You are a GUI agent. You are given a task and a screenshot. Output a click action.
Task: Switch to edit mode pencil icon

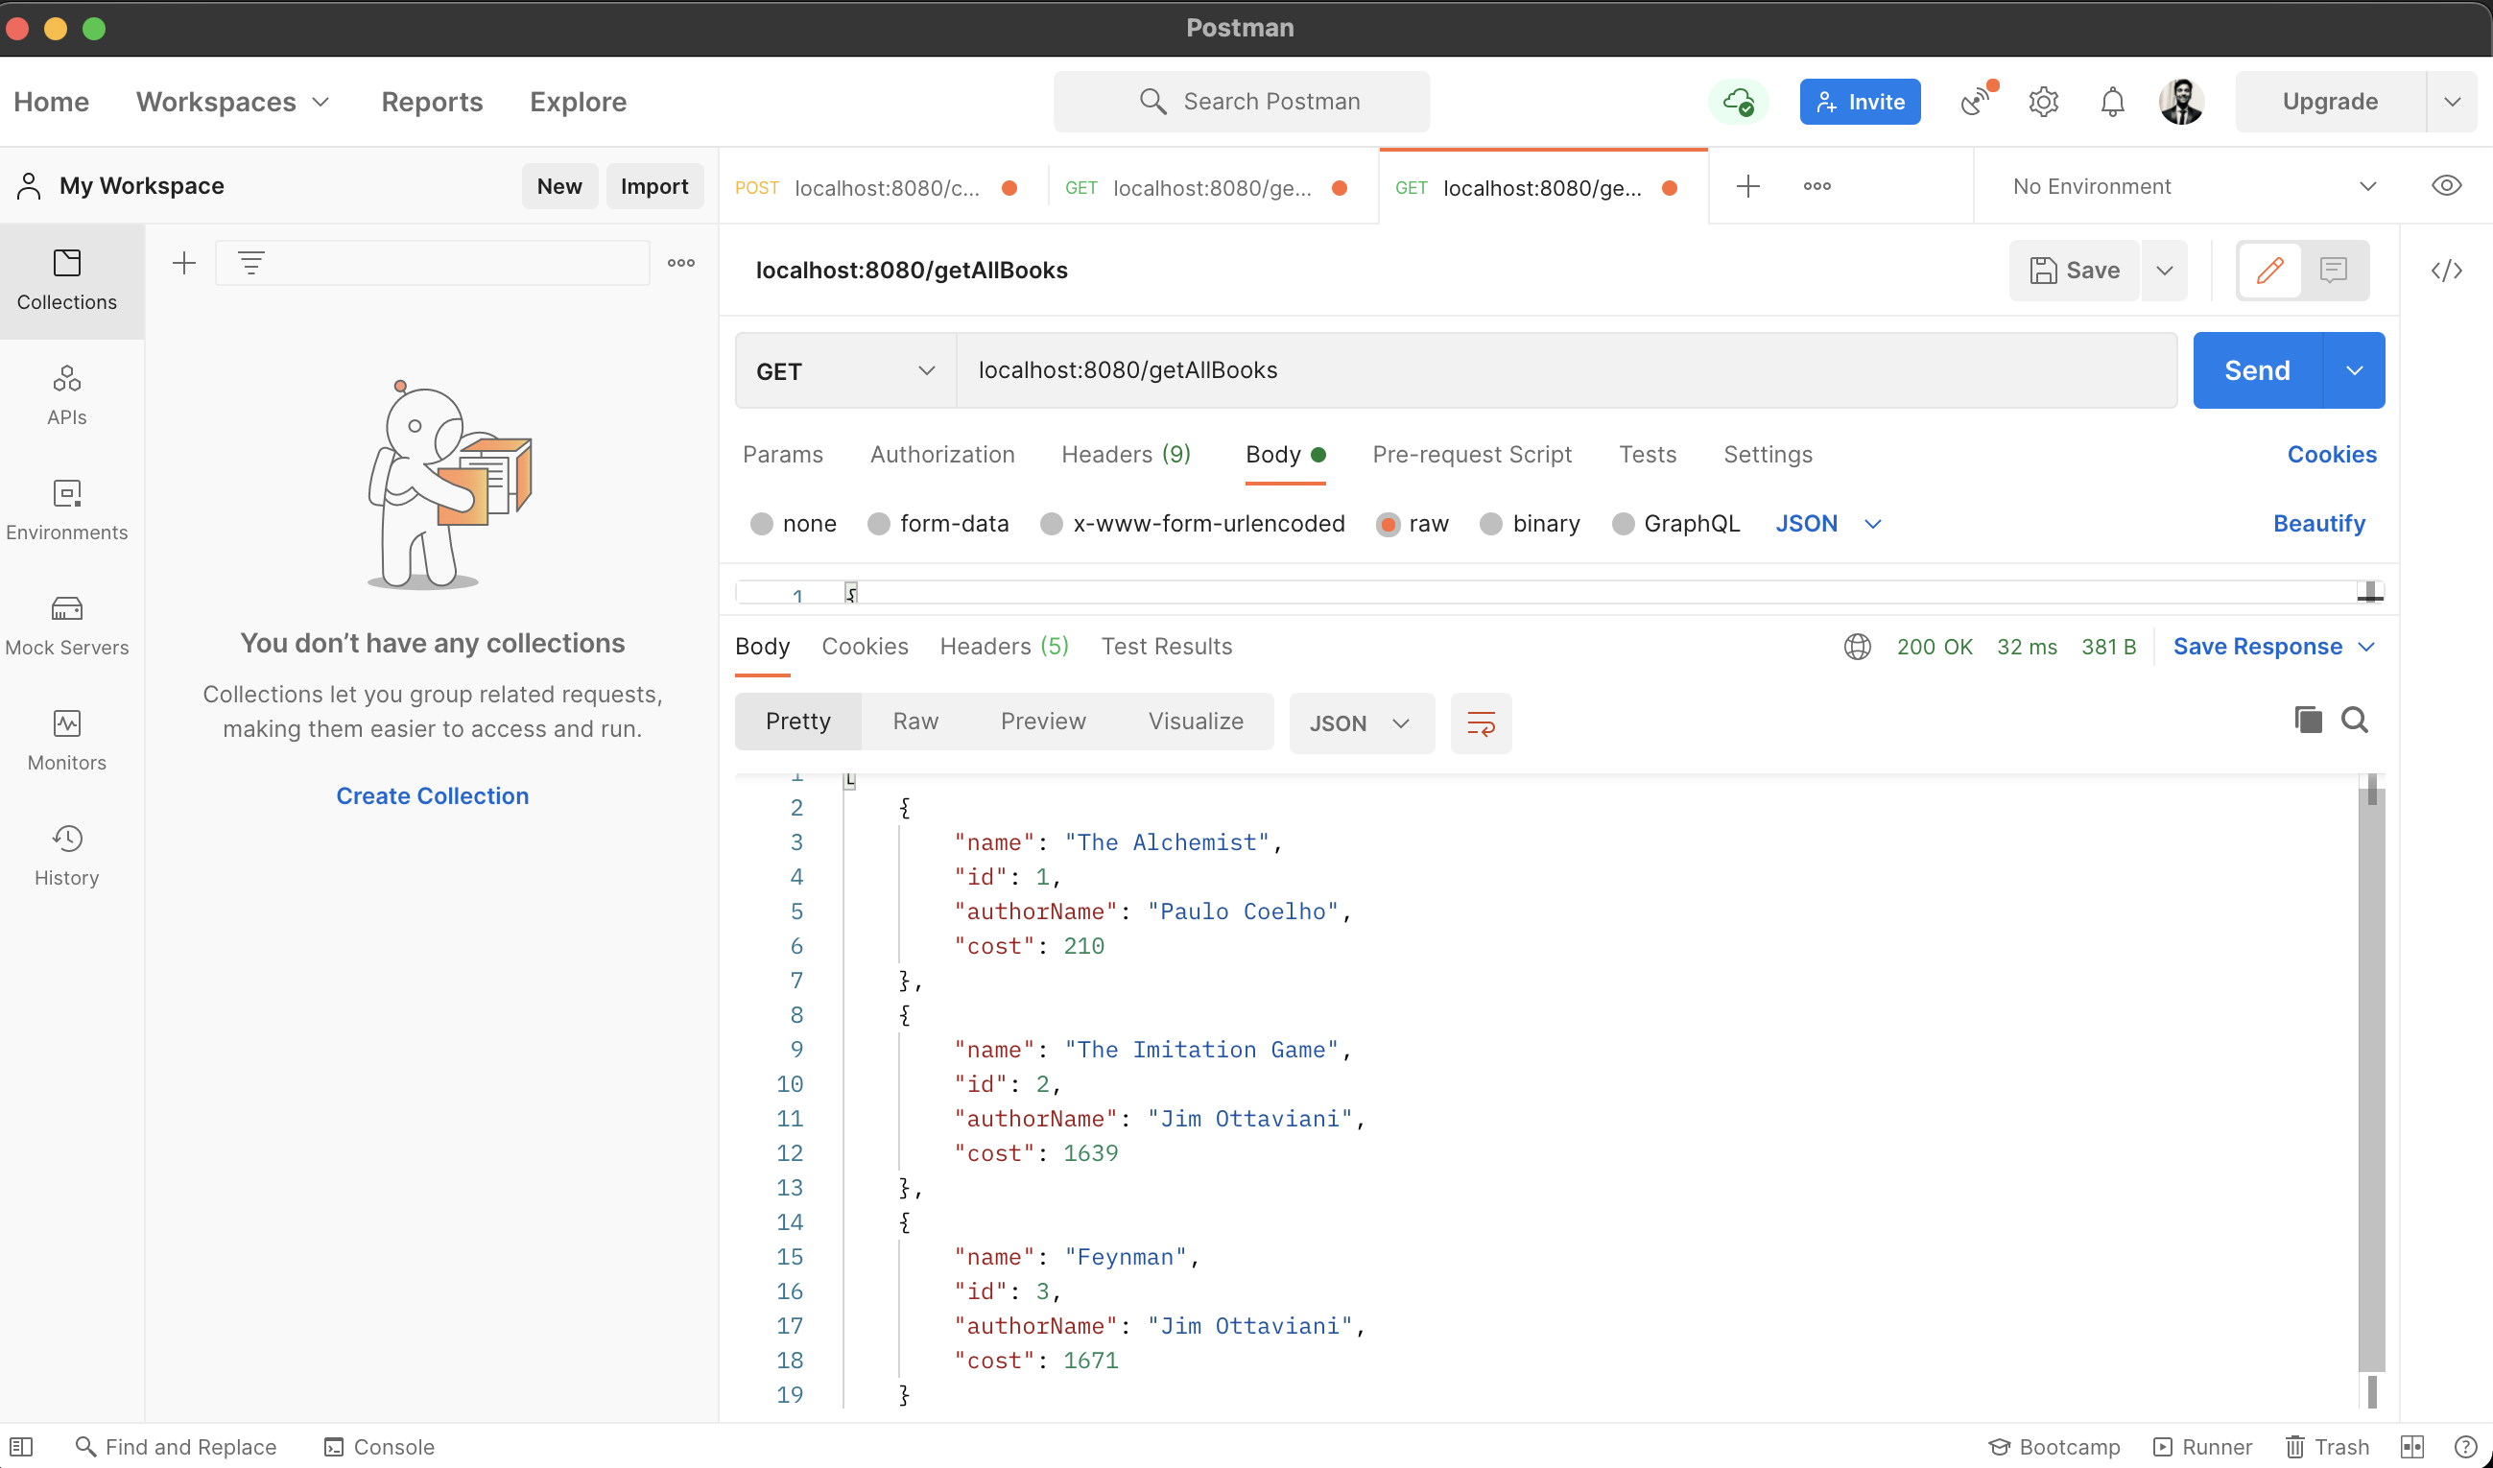pyautogui.click(x=2270, y=270)
